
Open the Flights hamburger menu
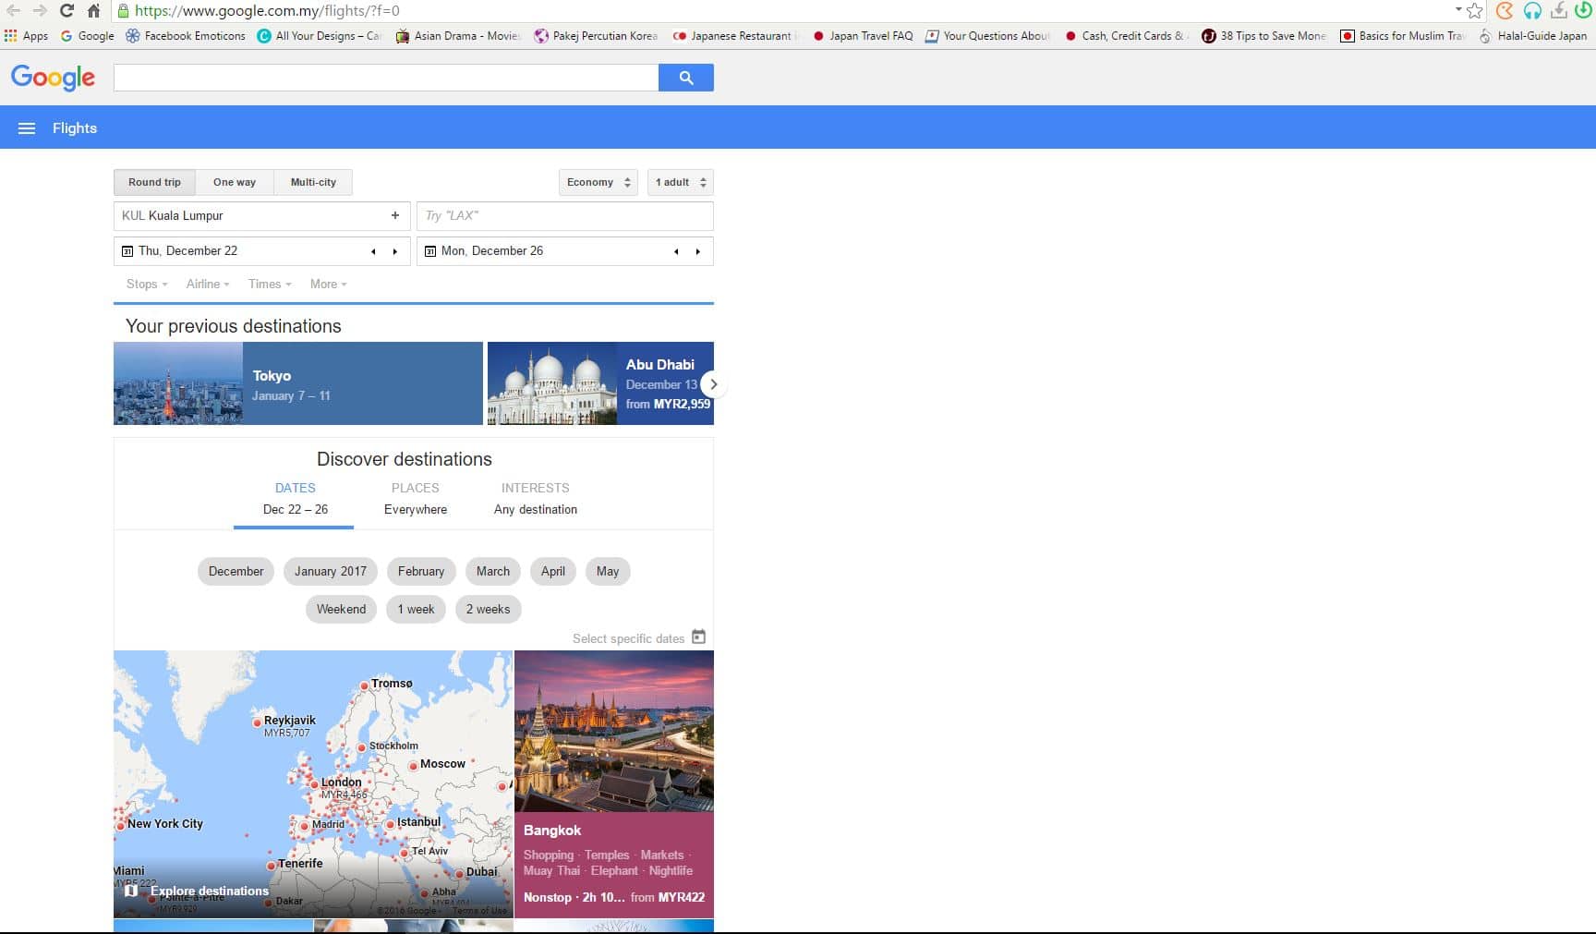(27, 128)
